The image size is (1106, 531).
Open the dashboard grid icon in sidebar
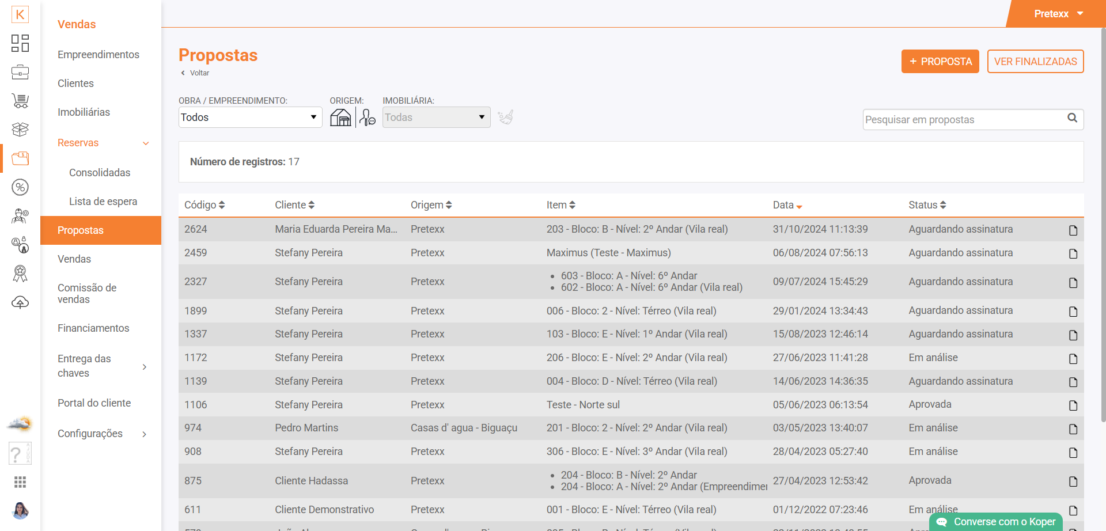[x=20, y=43]
